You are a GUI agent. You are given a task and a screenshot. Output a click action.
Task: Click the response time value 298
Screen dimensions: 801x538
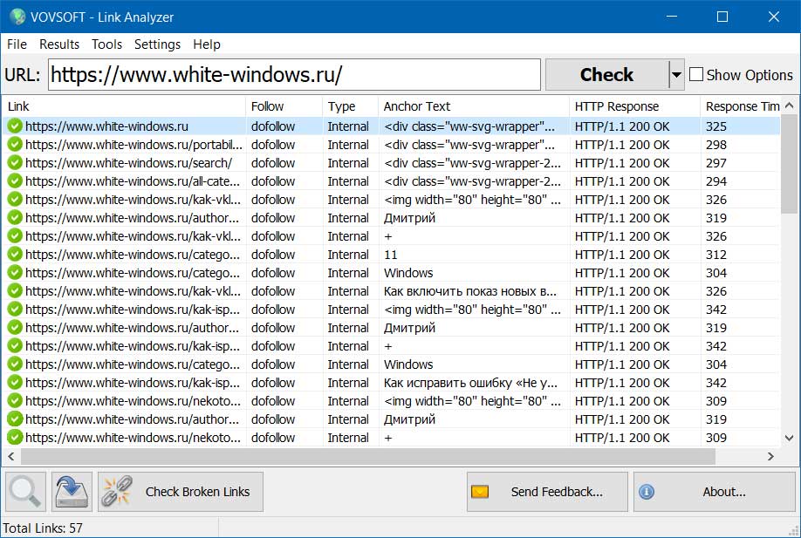click(x=716, y=145)
